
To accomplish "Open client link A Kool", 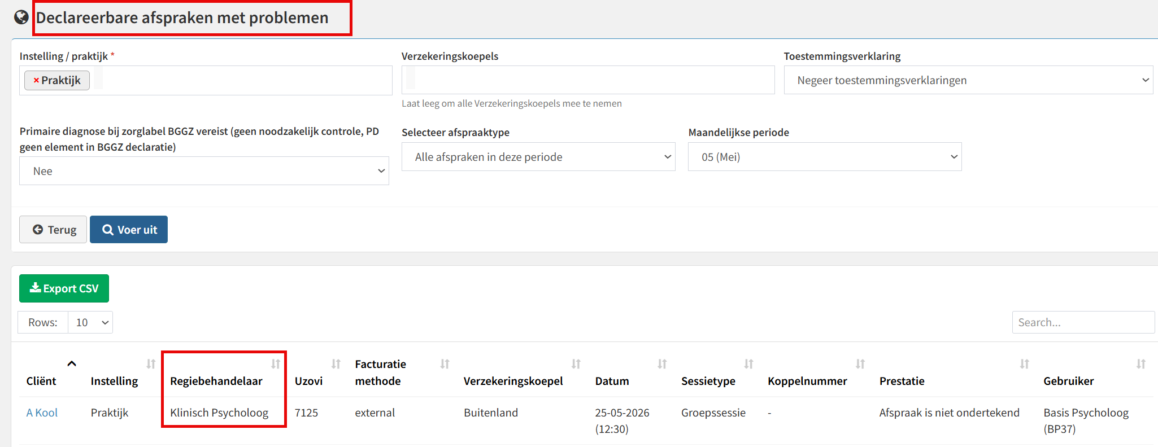I will pyautogui.click(x=42, y=413).
